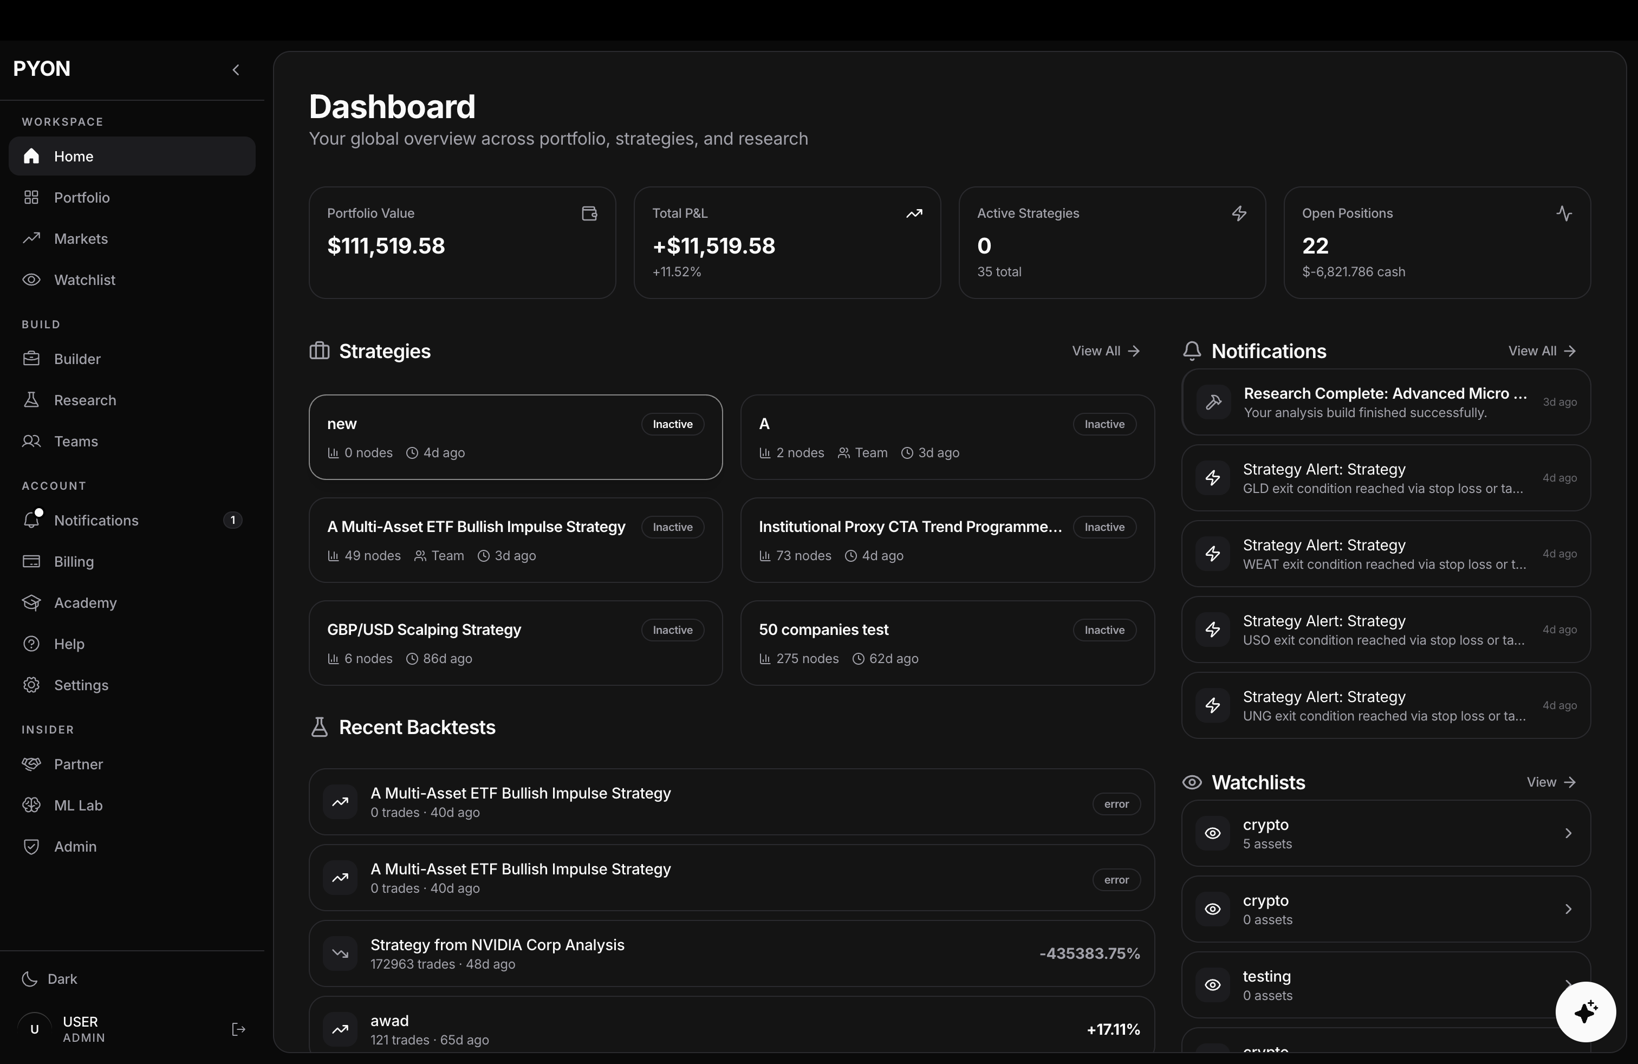Click the U user avatar
The image size is (1638, 1064).
[x=35, y=1029]
